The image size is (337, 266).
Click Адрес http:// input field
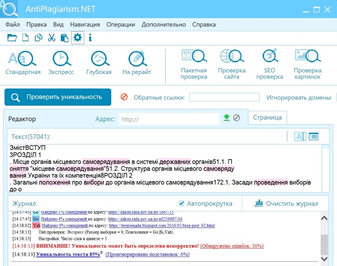[169, 119]
